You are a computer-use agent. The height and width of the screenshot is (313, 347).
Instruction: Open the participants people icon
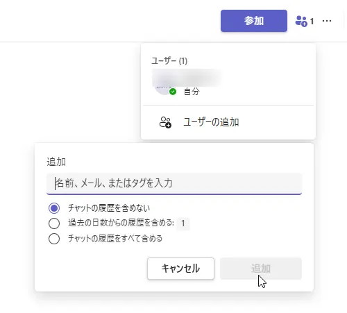click(x=301, y=22)
